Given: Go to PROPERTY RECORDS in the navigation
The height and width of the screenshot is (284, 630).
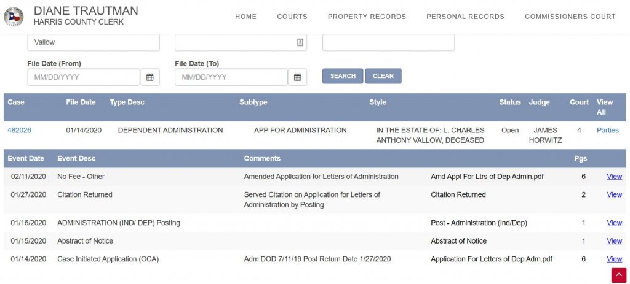Looking at the screenshot, I should (367, 17).
